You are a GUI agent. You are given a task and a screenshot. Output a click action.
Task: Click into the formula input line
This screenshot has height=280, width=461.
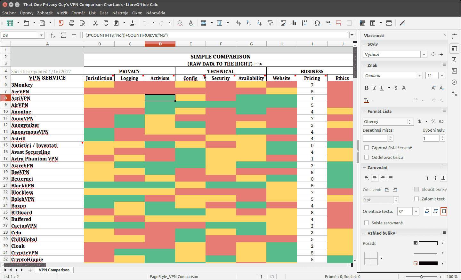[x=215, y=35]
